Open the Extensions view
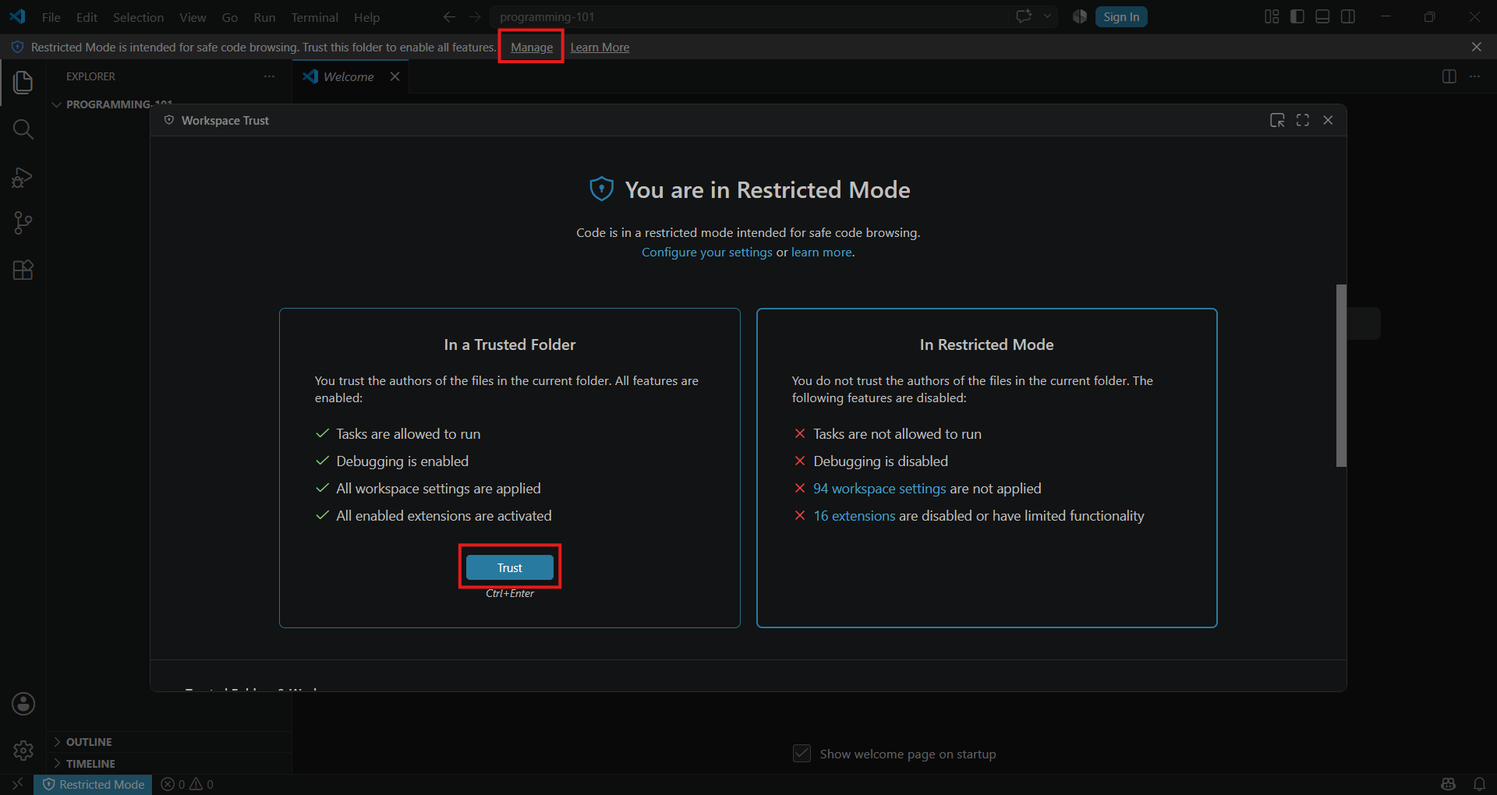 click(x=23, y=270)
